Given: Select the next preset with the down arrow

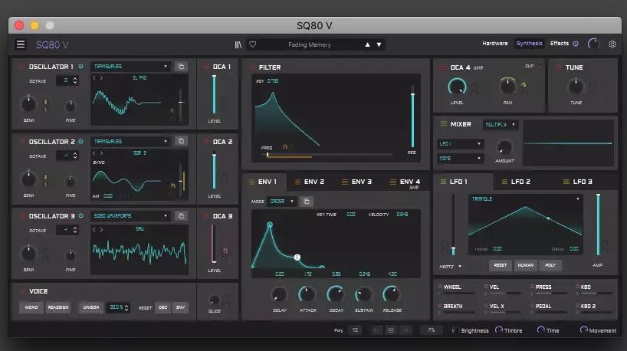Looking at the screenshot, I should coord(379,44).
